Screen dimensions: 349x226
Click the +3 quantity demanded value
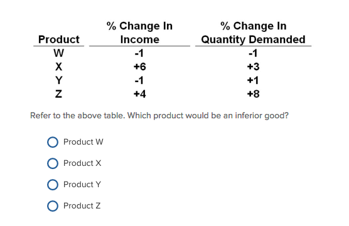(x=254, y=66)
